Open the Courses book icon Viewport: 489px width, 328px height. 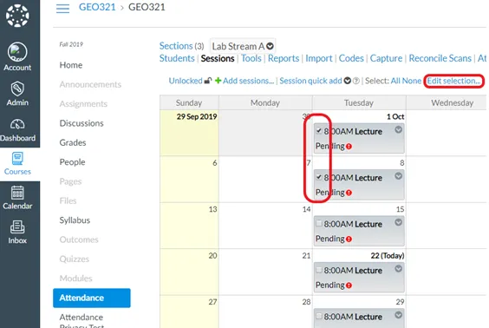point(17,159)
